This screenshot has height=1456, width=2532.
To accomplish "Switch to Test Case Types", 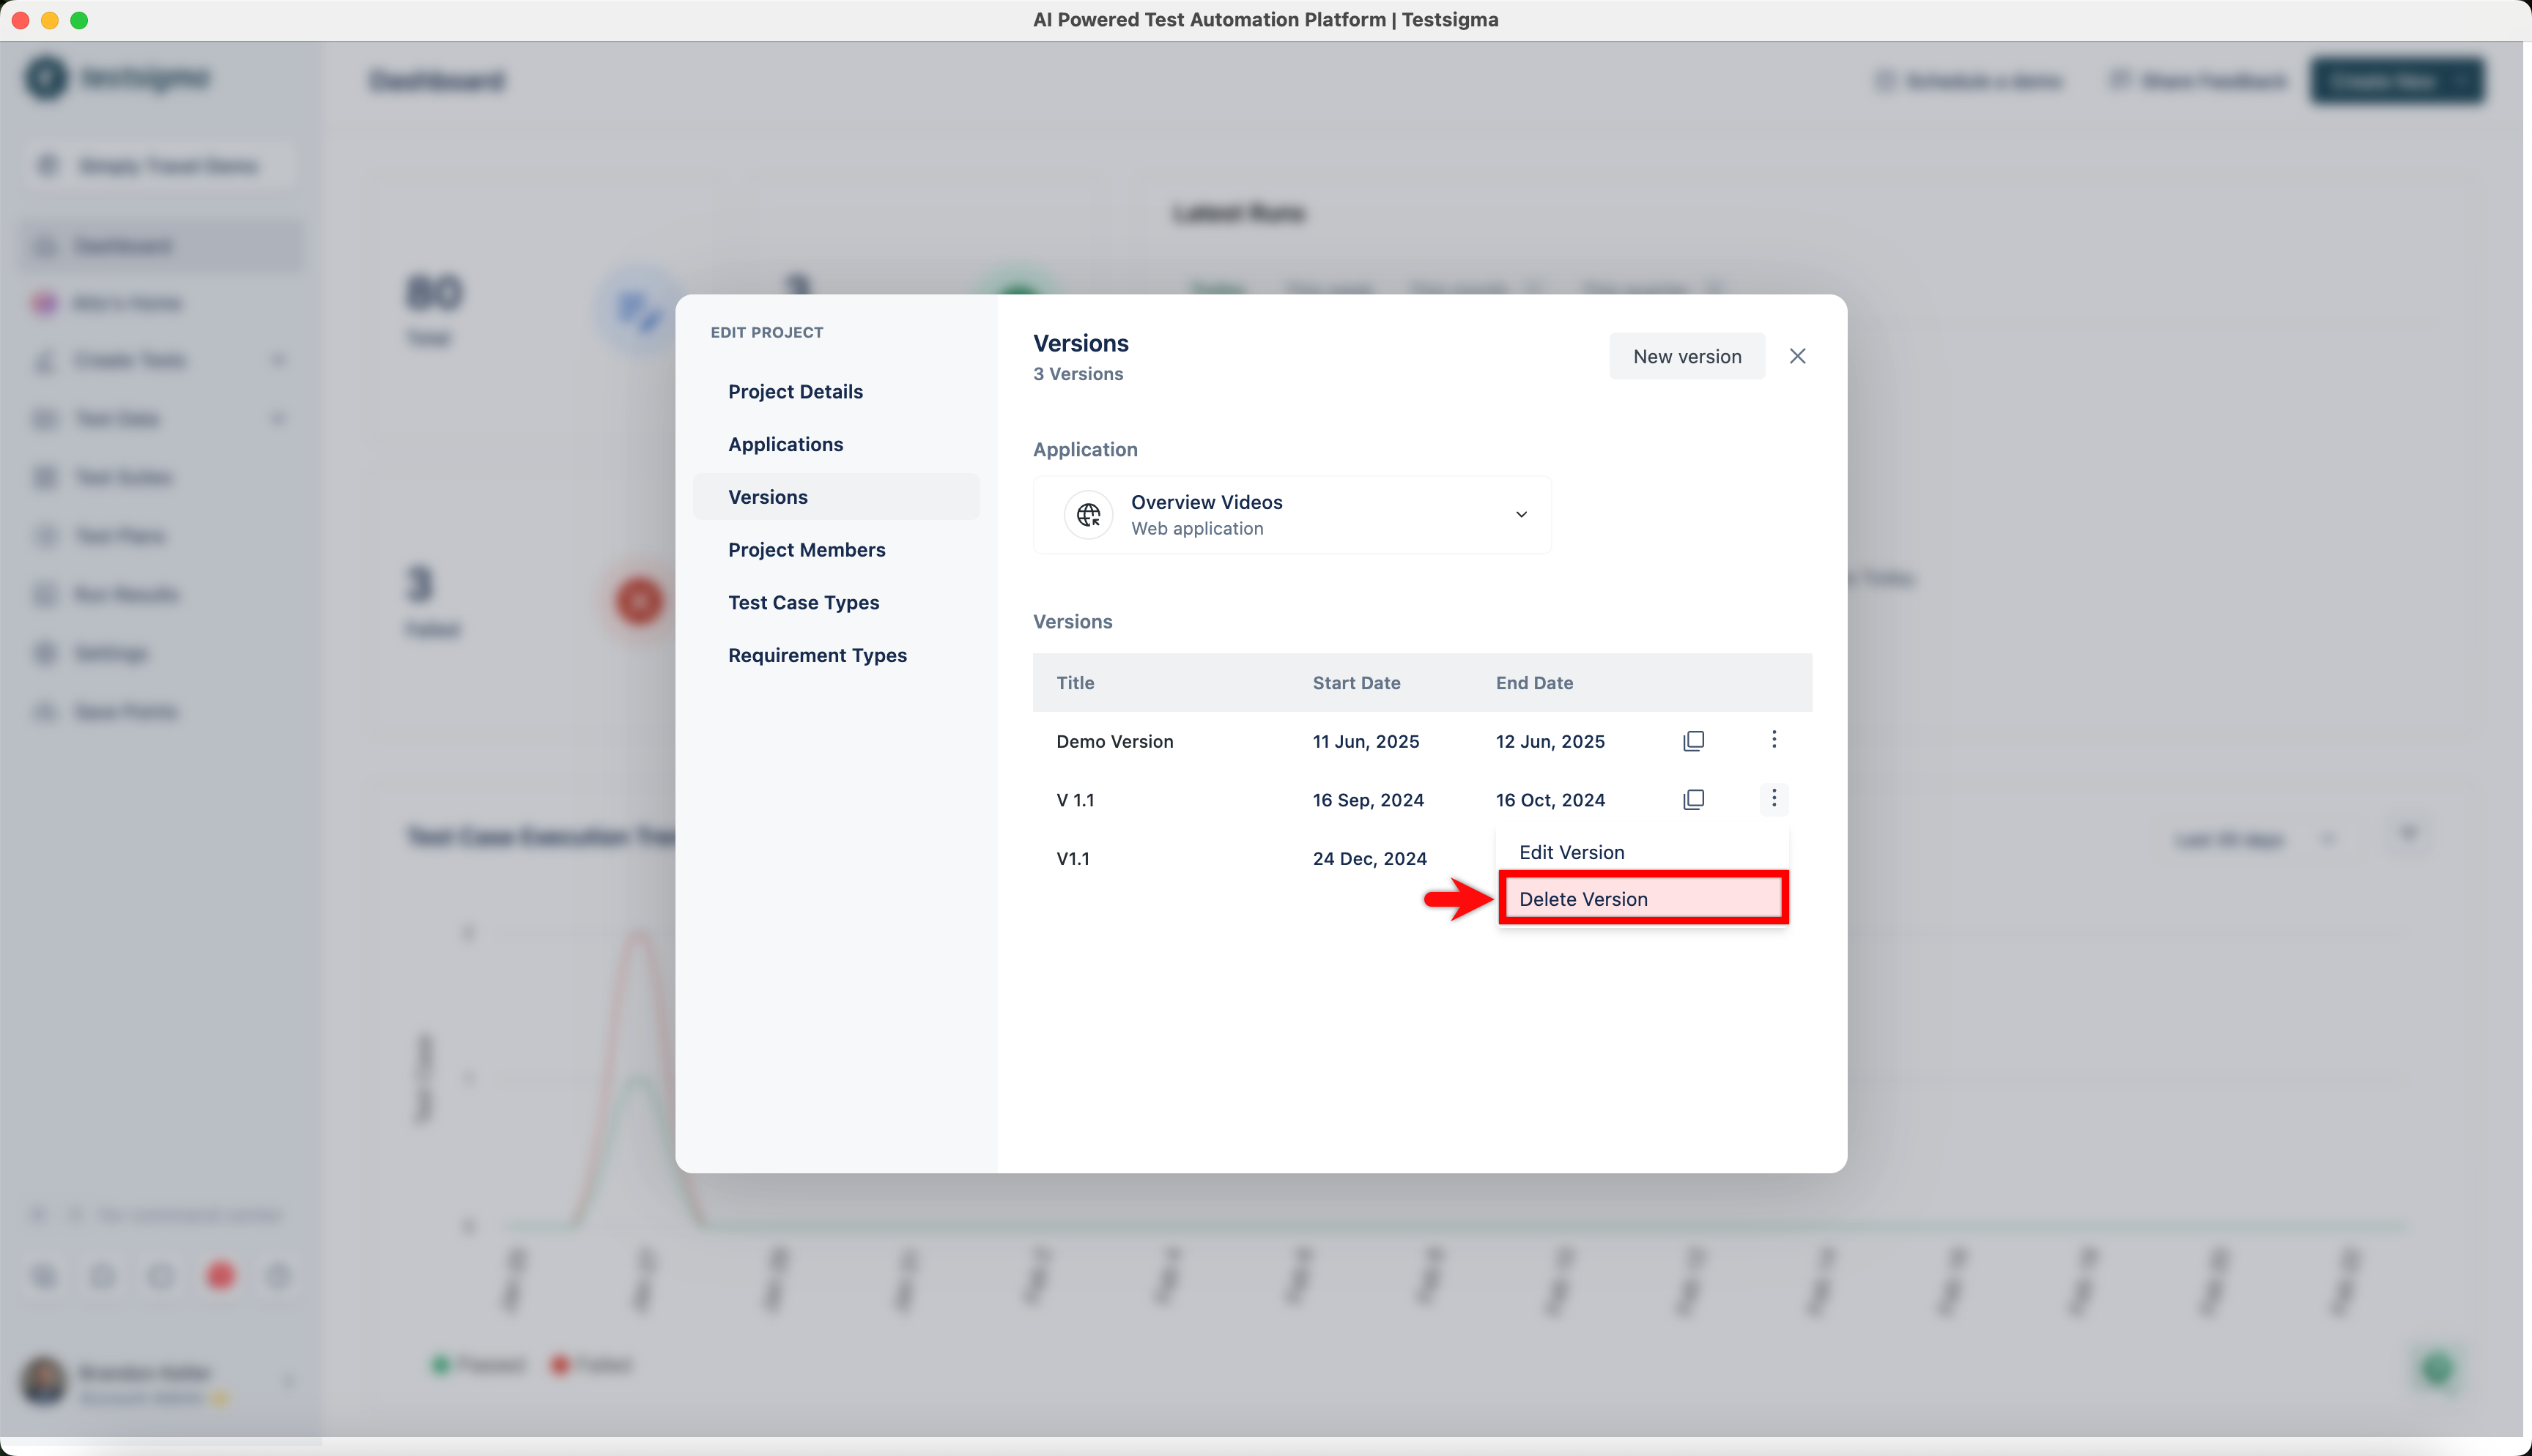I will coord(803,602).
